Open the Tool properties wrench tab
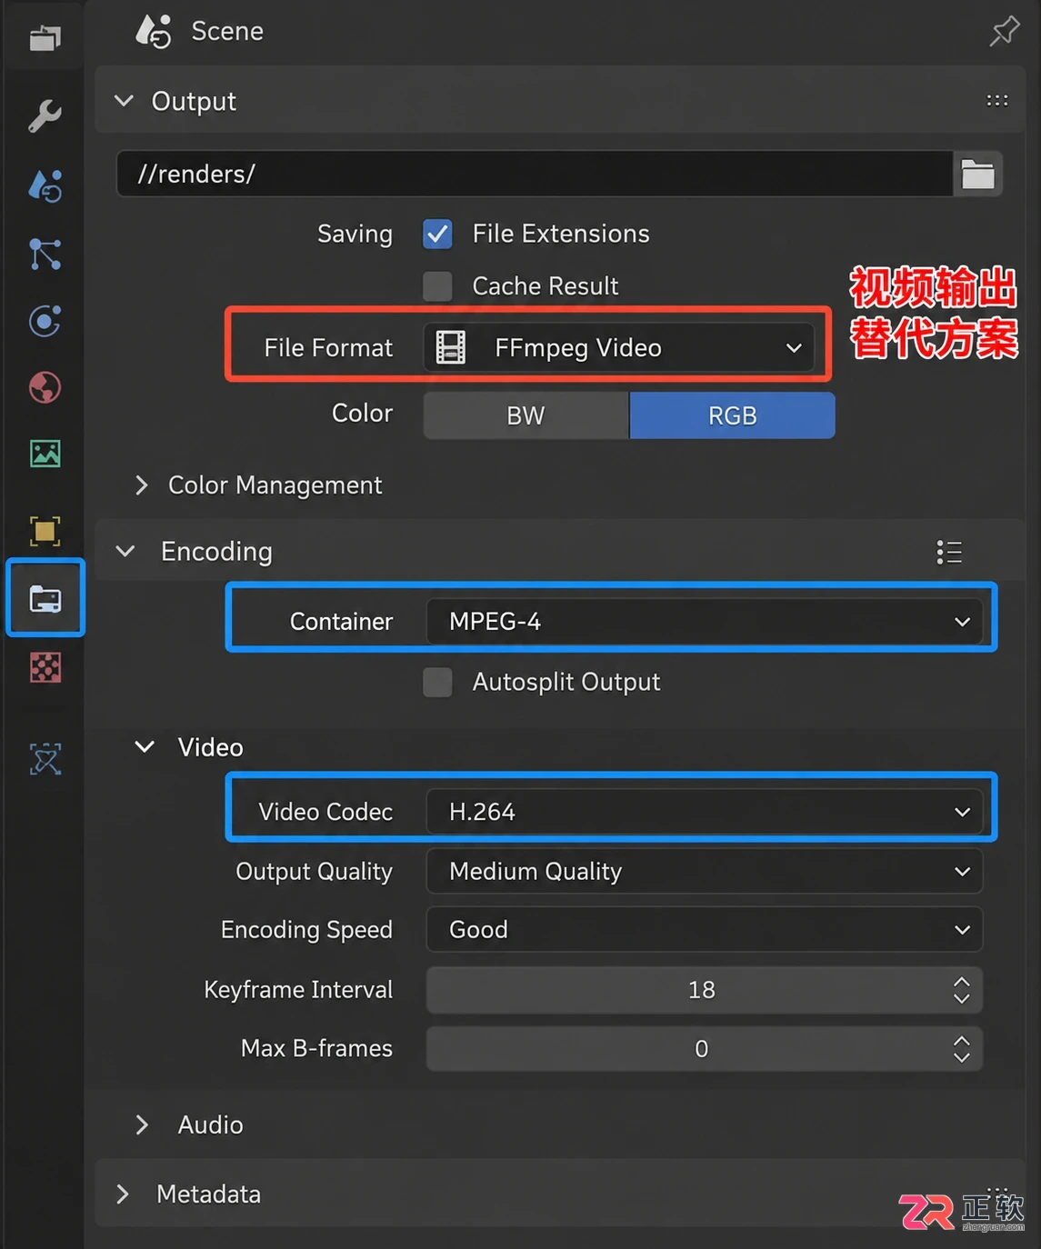This screenshot has width=1041, height=1249. click(45, 115)
